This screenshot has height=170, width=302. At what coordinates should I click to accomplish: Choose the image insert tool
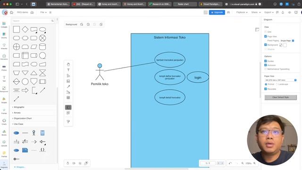tap(68, 81)
